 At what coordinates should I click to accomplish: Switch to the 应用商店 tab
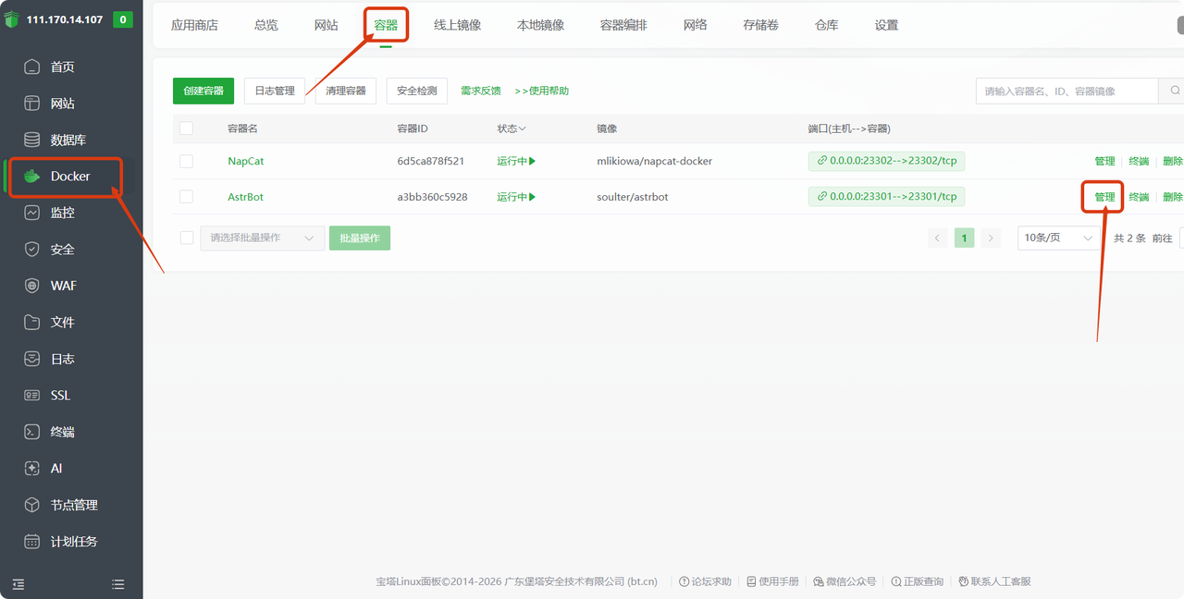coord(194,25)
